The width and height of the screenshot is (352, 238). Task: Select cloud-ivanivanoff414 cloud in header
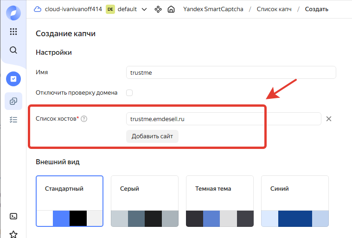click(x=68, y=9)
